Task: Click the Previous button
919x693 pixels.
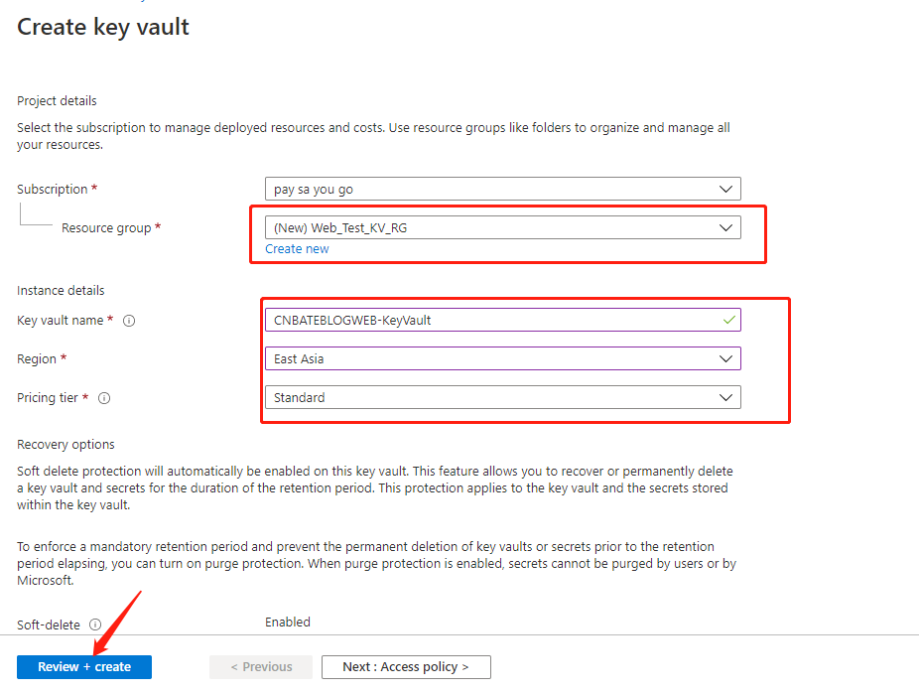Action: [261, 667]
